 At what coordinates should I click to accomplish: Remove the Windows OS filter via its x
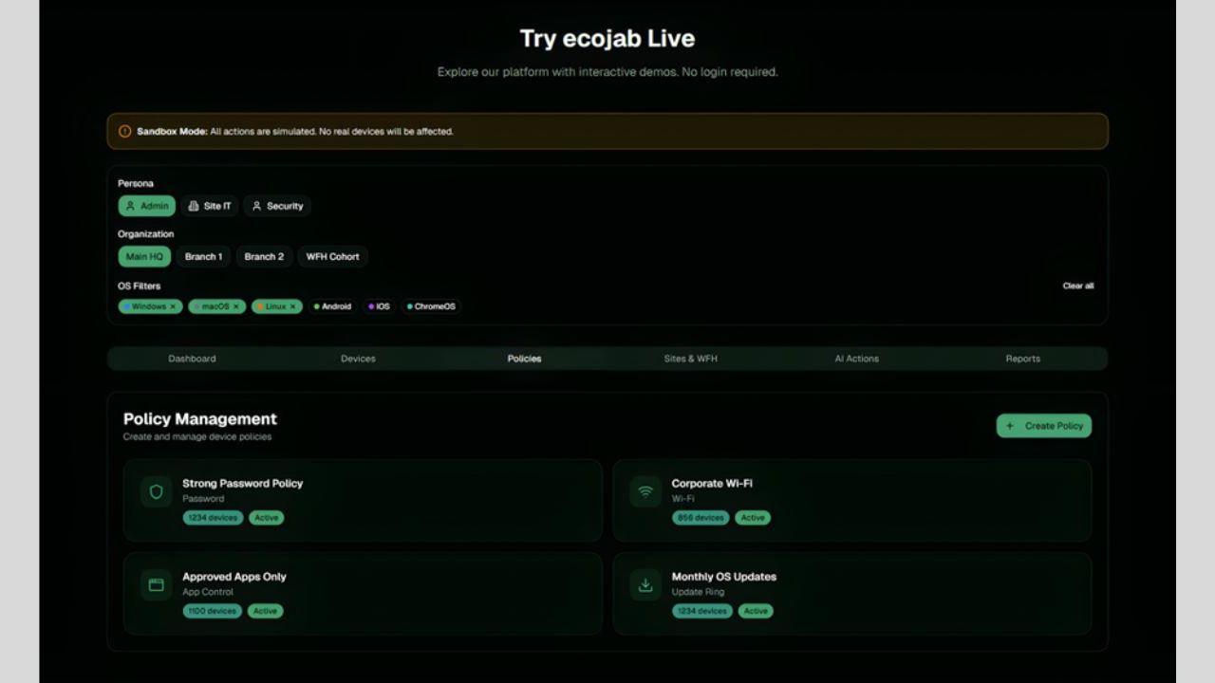pos(173,306)
